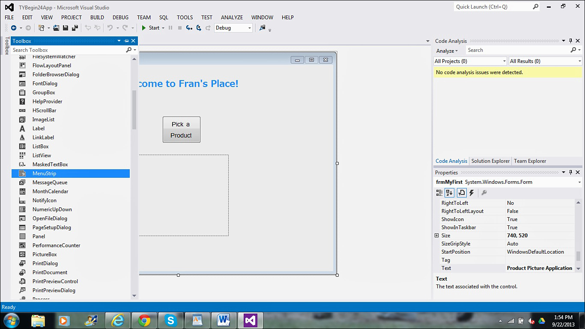Select the OpenFileDialog control in Toolbox
The height and width of the screenshot is (329, 585).
tap(71, 218)
